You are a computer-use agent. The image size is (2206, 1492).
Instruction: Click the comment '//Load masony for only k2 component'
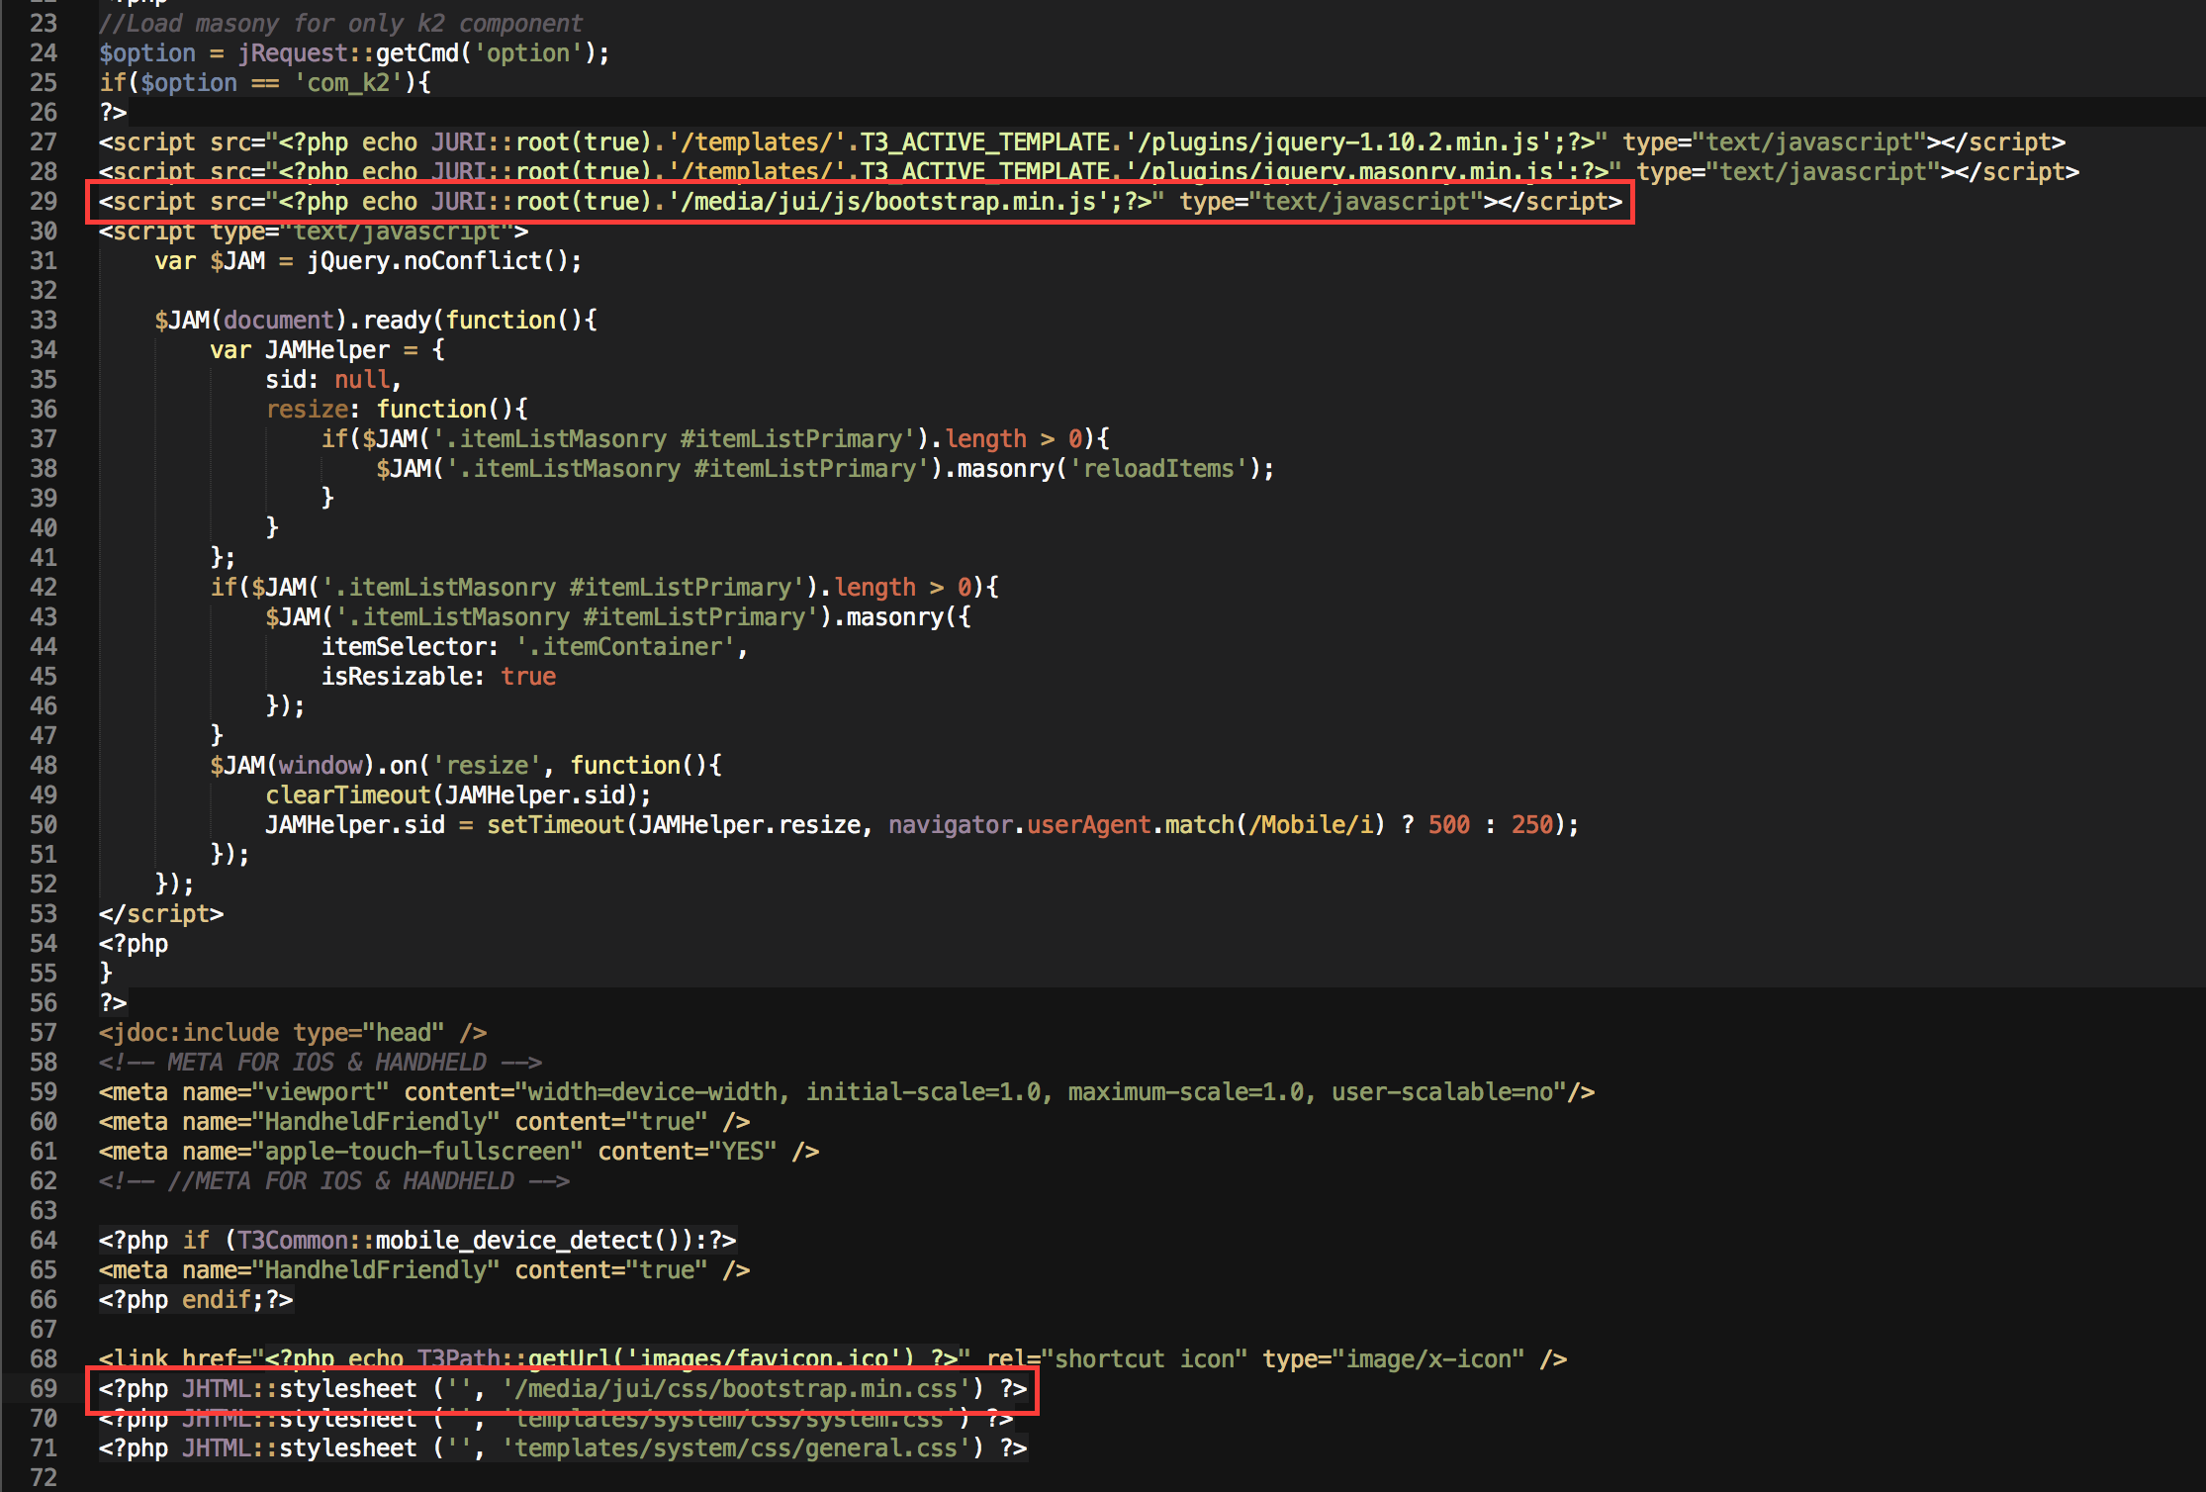coord(340,24)
